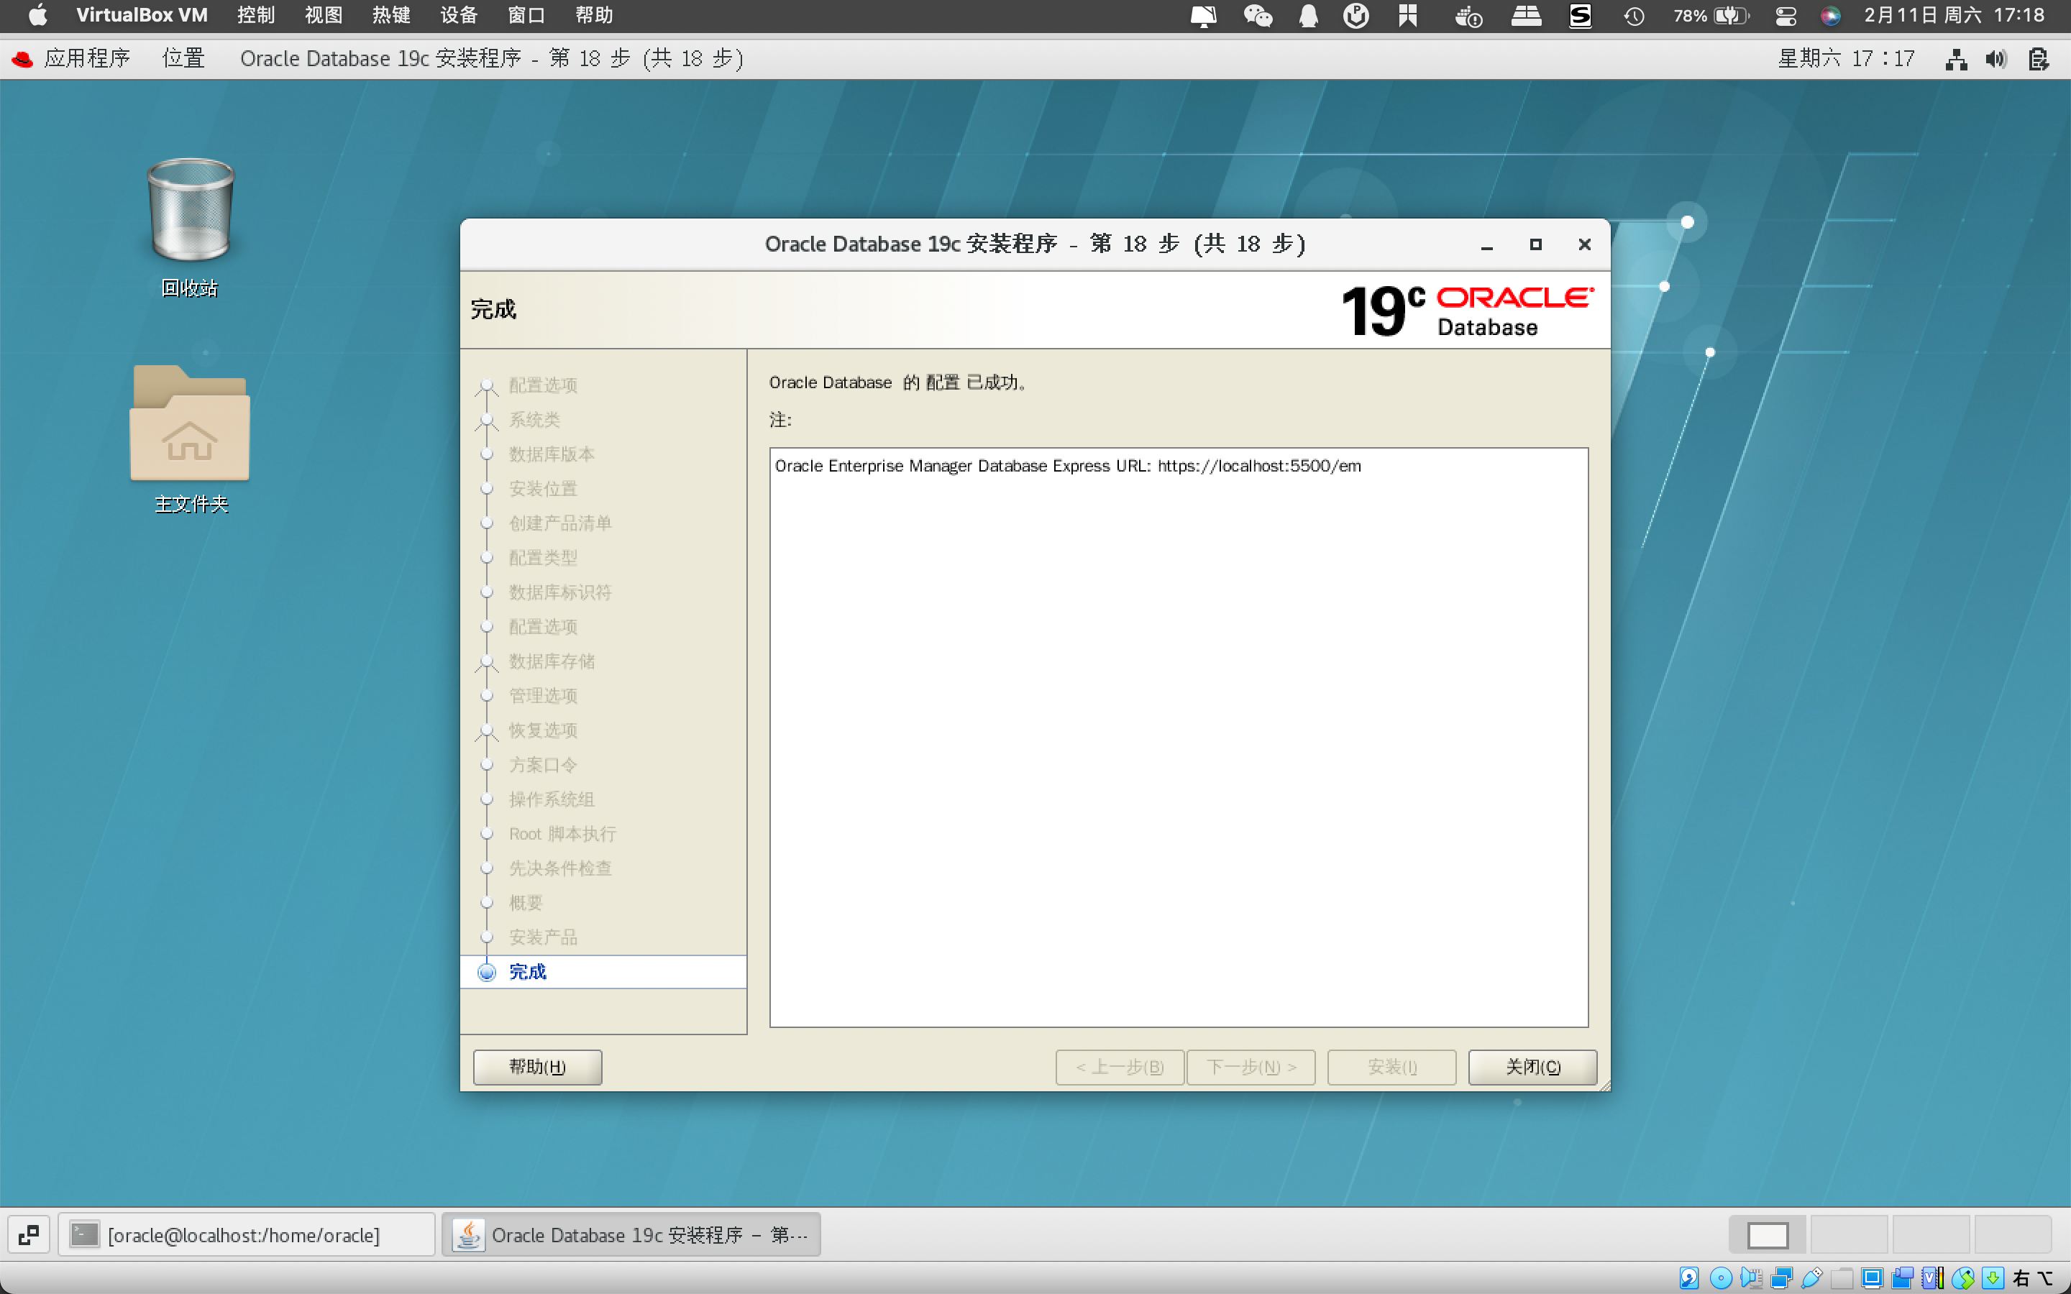Click the guest battery power icon
Image resolution: width=2071 pixels, height=1294 pixels.
2039,59
